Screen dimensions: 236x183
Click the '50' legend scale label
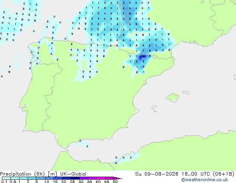(115, 182)
